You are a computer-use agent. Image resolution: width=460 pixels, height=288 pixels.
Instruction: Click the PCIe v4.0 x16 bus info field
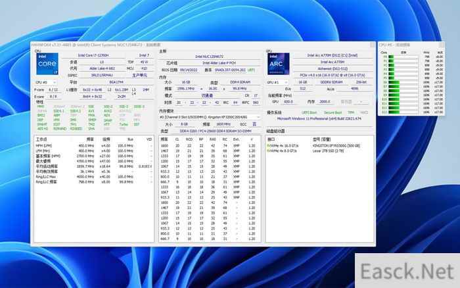pyautogui.click(x=333, y=76)
